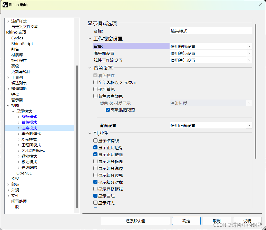Disable the 显示曲线 checkbox

tap(95, 196)
